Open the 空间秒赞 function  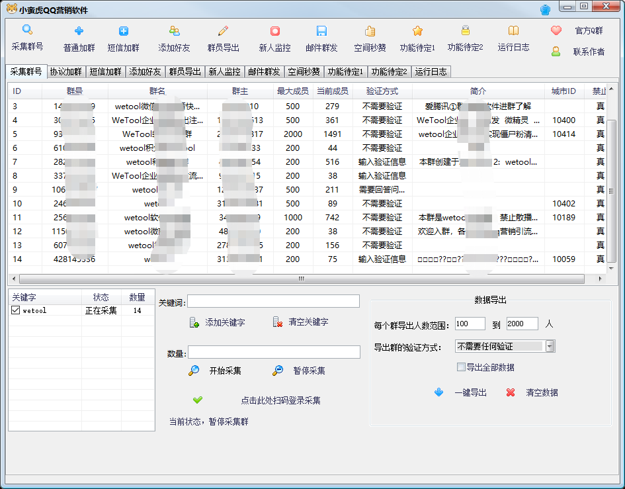370,38
